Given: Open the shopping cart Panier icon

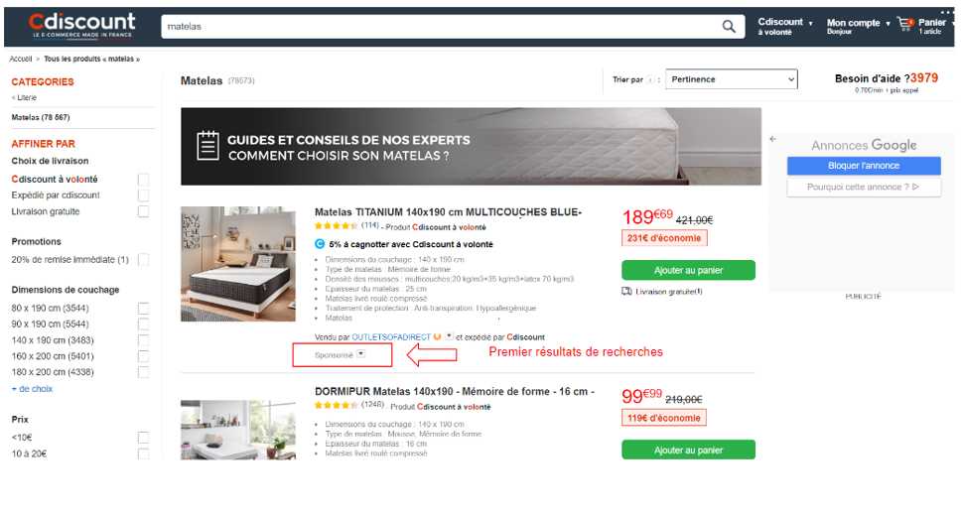Looking at the screenshot, I should [905, 25].
